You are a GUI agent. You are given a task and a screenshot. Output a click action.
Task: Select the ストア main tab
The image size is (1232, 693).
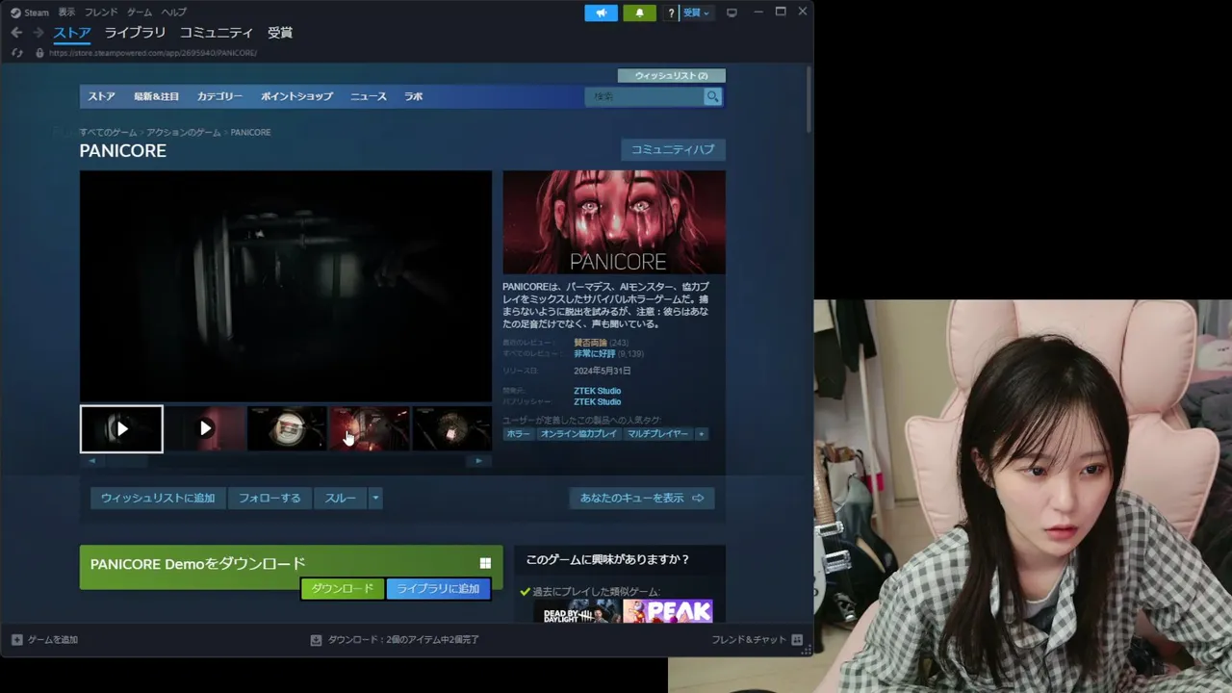pyautogui.click(x=72, y=33)
